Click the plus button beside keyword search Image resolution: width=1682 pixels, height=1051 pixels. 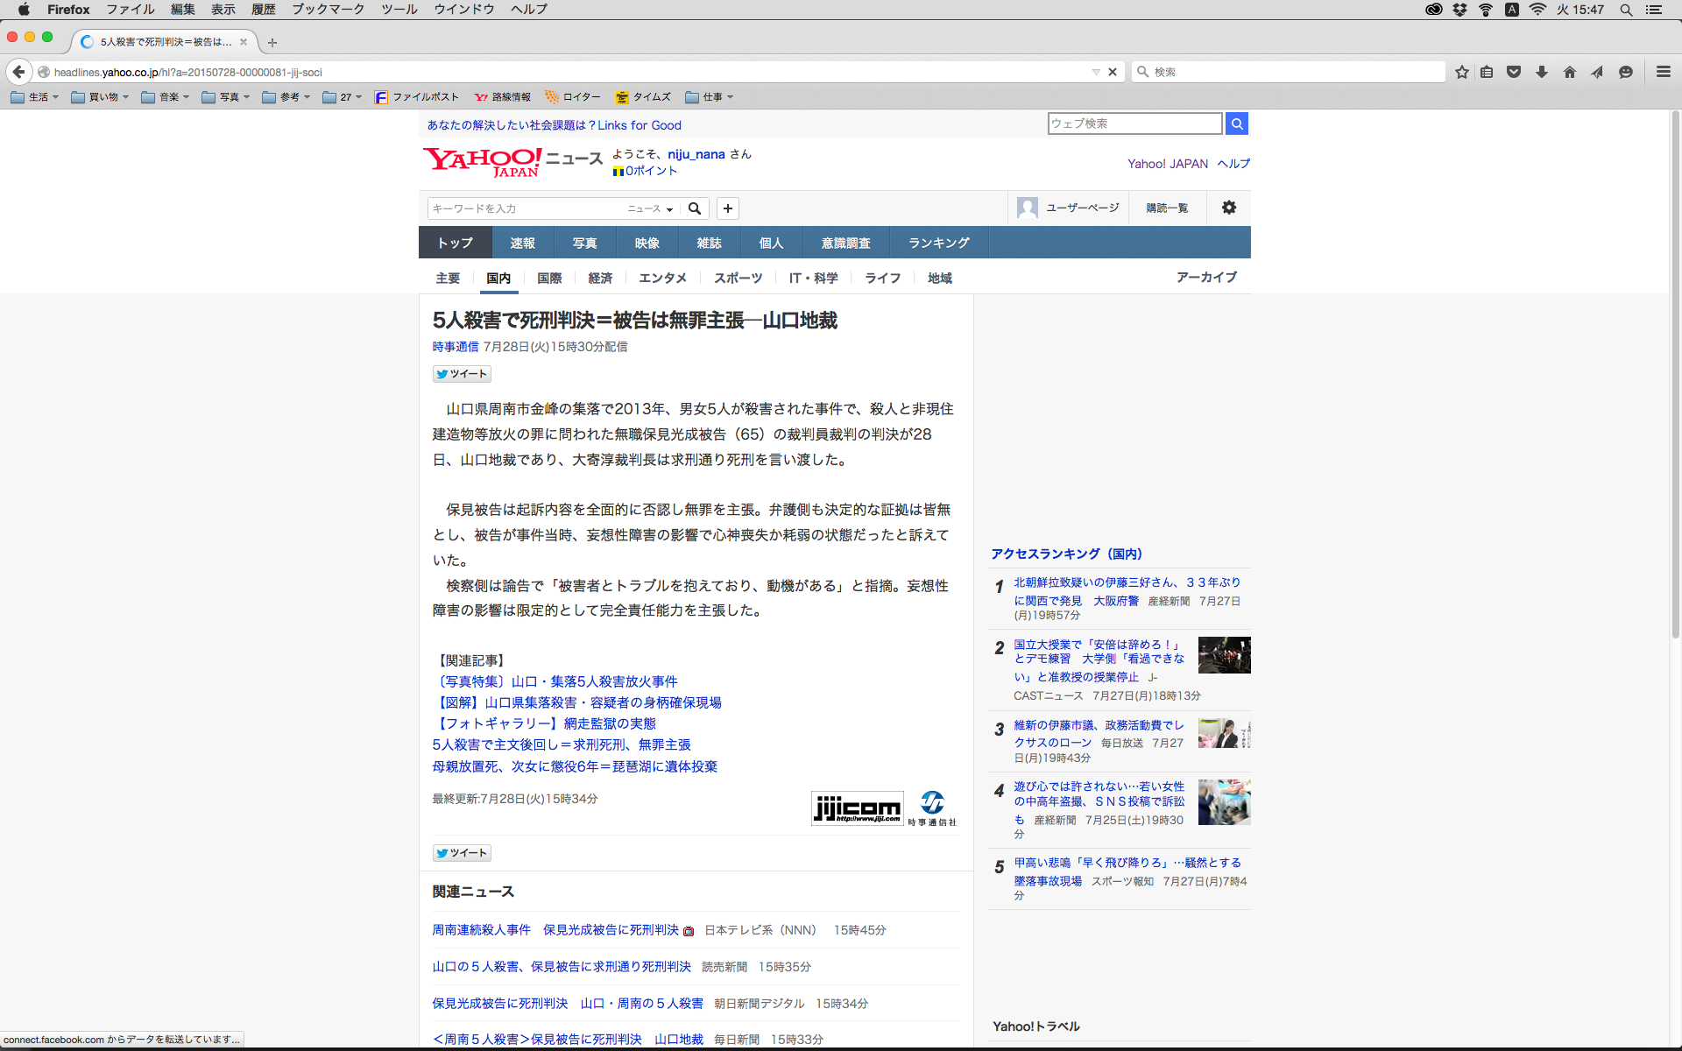(727, 208)
